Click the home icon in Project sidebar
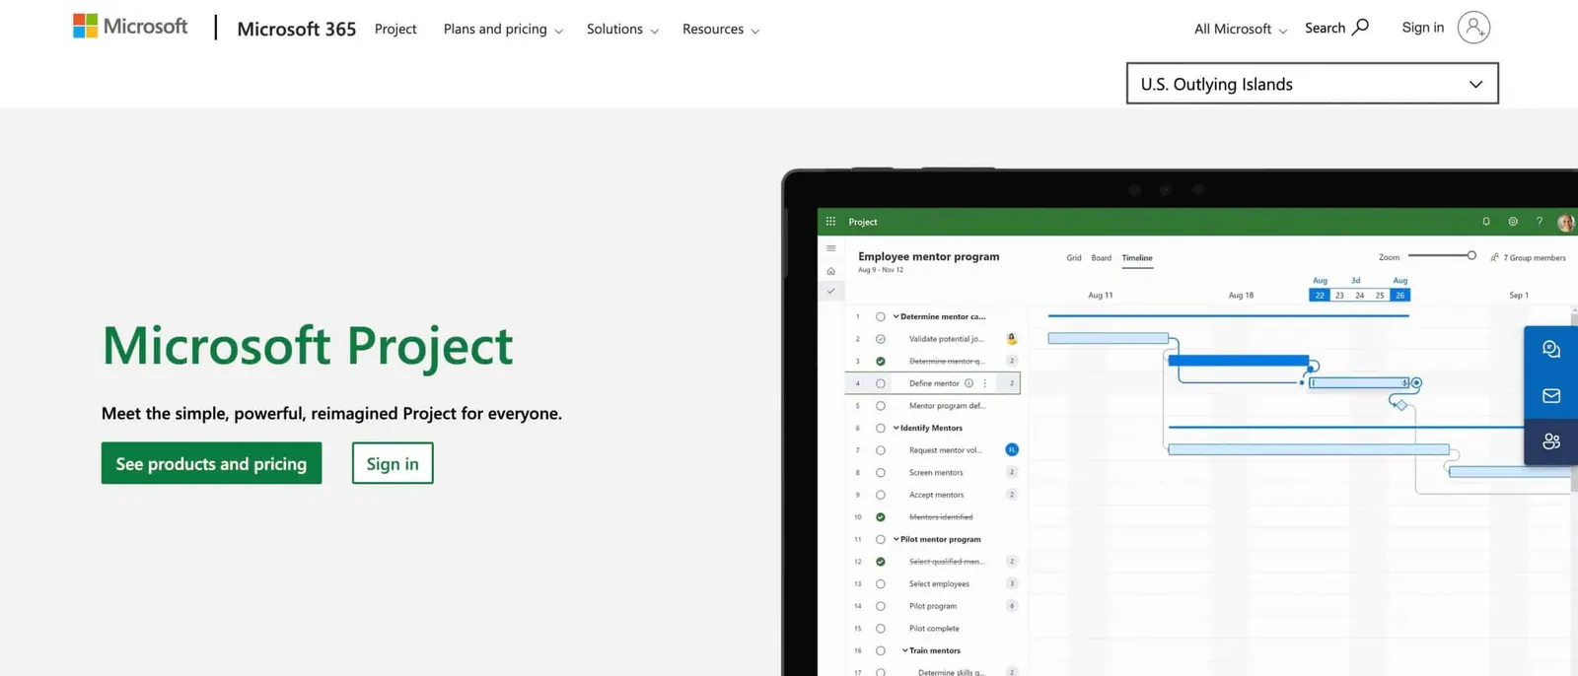The image size is (1578, 676). click(830, 271)
